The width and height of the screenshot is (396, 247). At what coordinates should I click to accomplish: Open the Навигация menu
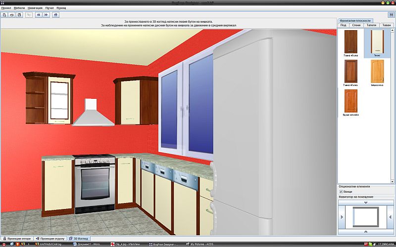point(35,8)
